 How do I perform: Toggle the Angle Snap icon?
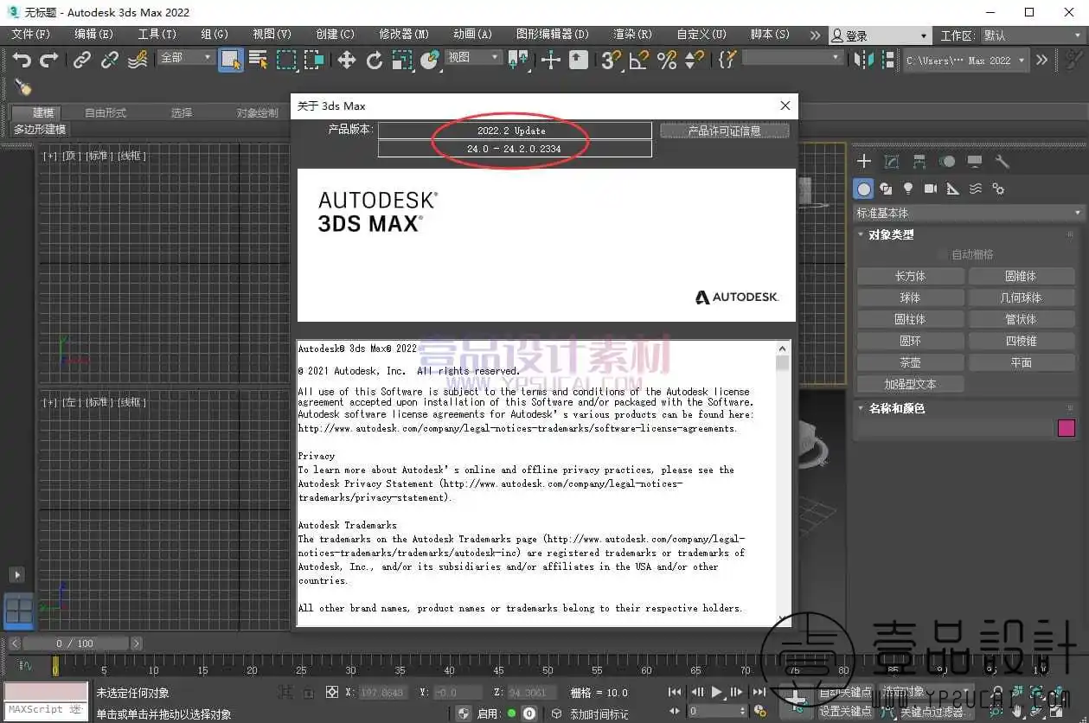click(x=639, y=60)
